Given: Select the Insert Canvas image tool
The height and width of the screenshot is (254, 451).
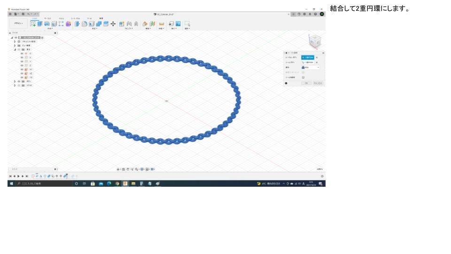Looking at the screenshot, I should tap(178, 24).
